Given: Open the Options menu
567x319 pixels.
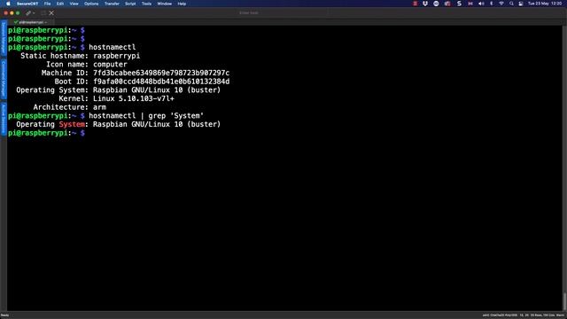Looking at the screenshot, I should click(91, 4).
